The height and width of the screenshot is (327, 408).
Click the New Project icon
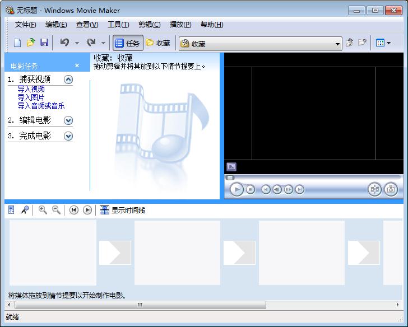pos(17,43)
